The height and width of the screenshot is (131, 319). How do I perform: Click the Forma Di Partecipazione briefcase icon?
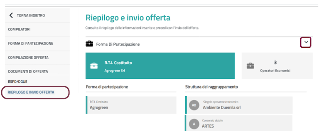(x=89, y=44)
